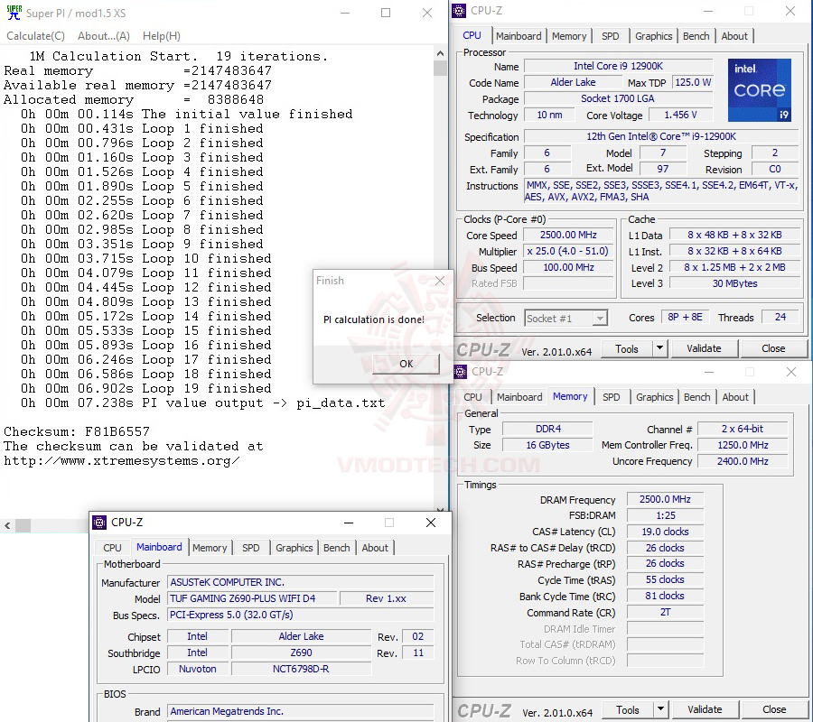Click Validate in Memory CPU-Z window

[705, 709]
